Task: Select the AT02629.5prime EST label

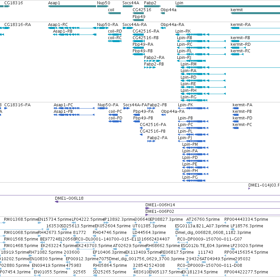Action: (x=129, y=246)
